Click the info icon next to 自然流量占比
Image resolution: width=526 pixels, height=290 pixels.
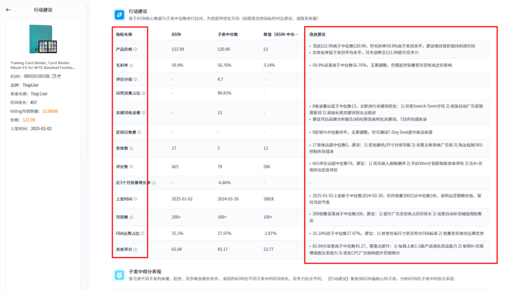[x=144, y=93]
